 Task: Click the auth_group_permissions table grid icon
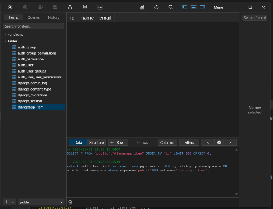tap(15, 53)
